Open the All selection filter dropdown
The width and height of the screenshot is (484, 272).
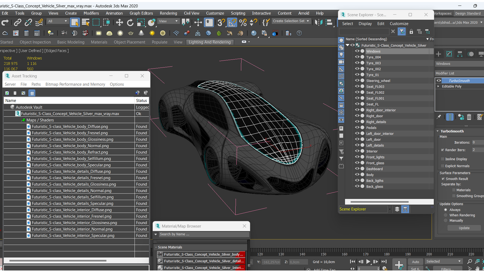click(57, 21)
